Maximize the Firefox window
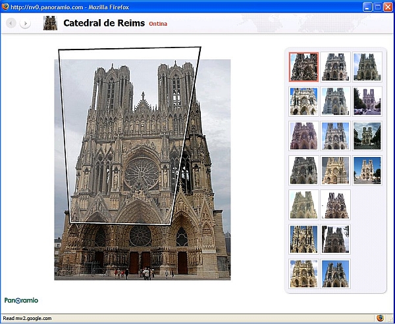 tap(378, 7)
